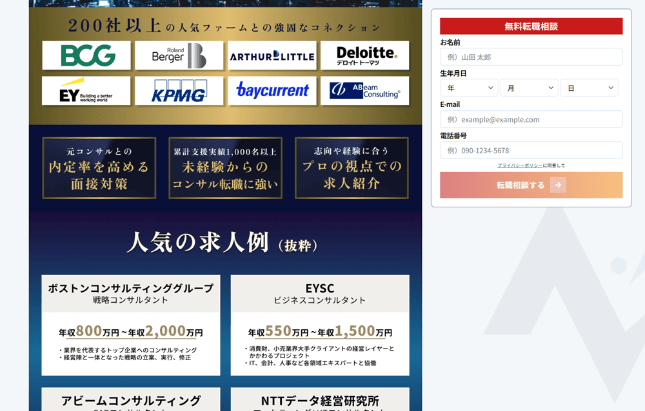Click the EY logo tile
Screen dimensions: 645x411
(x=86, y=91)
